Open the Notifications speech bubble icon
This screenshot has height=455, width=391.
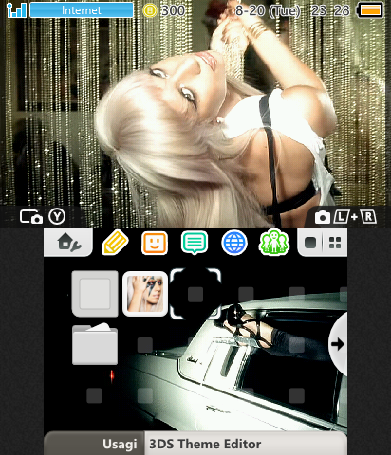(x=195, y=243)
